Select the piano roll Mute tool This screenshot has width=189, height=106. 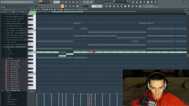pyautogui.click(x=52, y=9)
